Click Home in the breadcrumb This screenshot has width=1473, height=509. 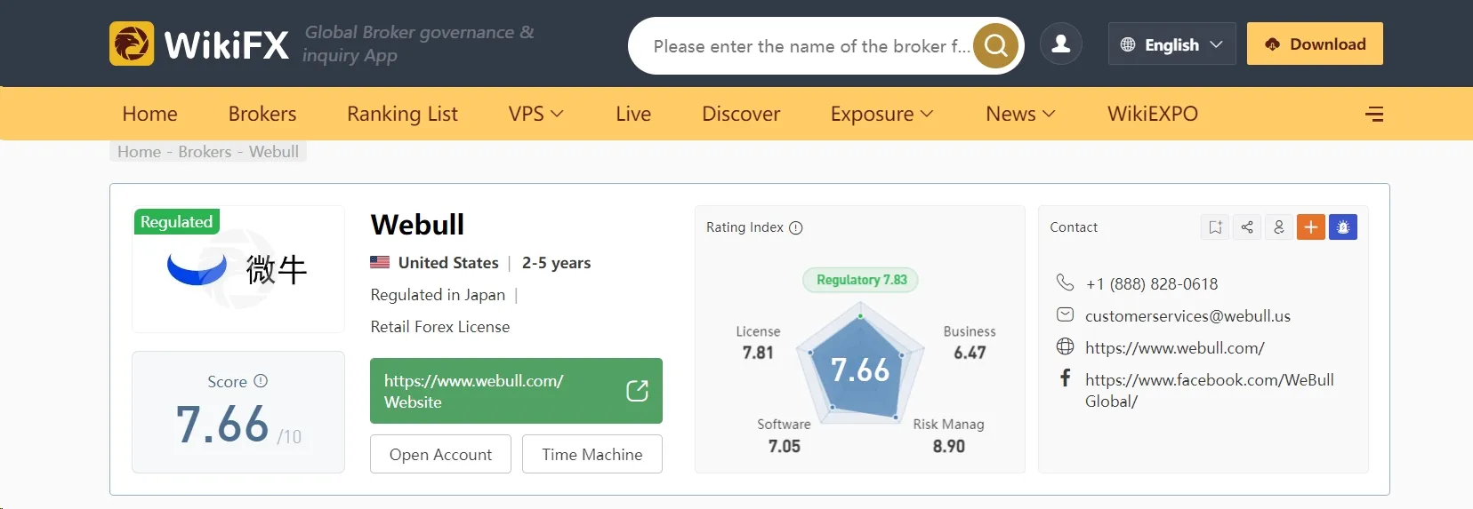click(x=139, y=151)
